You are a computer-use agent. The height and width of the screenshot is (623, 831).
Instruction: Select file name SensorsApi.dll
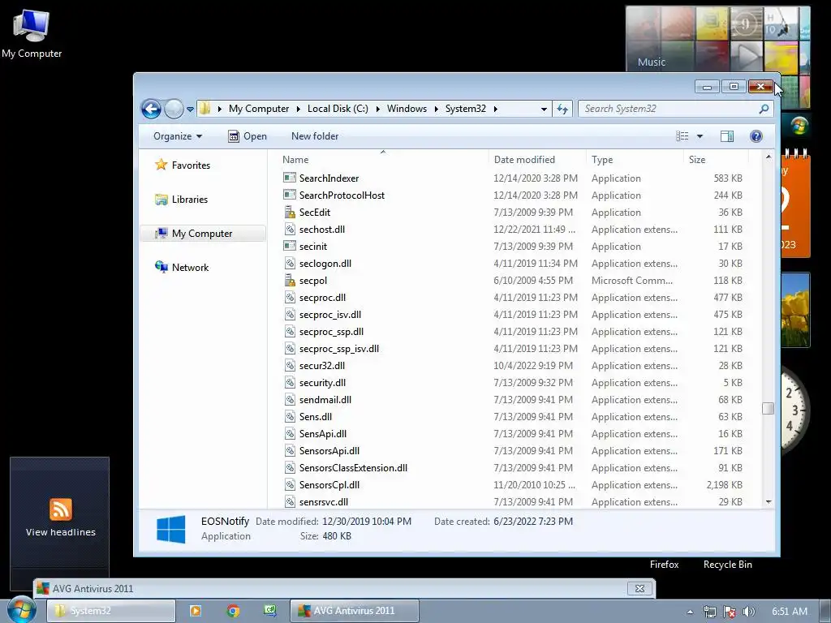(x=329, y=451)
